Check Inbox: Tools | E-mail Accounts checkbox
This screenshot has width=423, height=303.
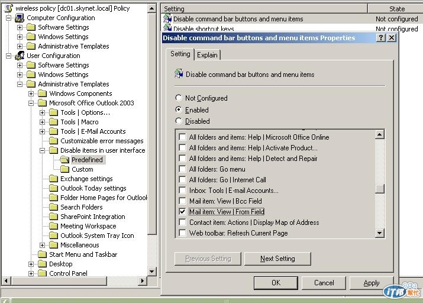[x=183, y=190]
